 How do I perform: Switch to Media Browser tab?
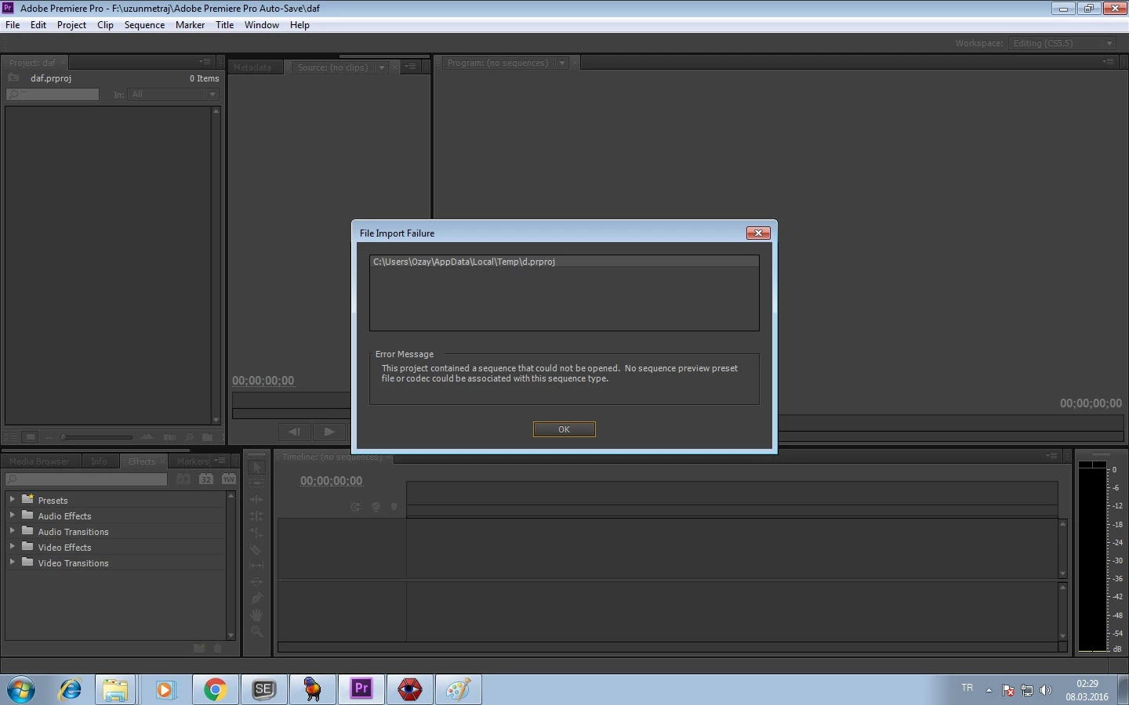(x=40, y=461)
